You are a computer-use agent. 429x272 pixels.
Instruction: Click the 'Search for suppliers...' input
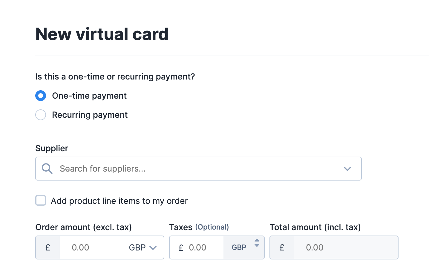tap(119, 169)
